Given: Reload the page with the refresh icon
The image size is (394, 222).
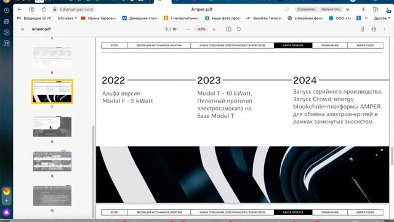Looking at the screenshot, I should [x=44, y=9].
